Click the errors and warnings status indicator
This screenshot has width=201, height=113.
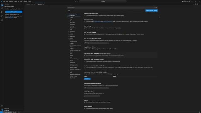point(15,112)
